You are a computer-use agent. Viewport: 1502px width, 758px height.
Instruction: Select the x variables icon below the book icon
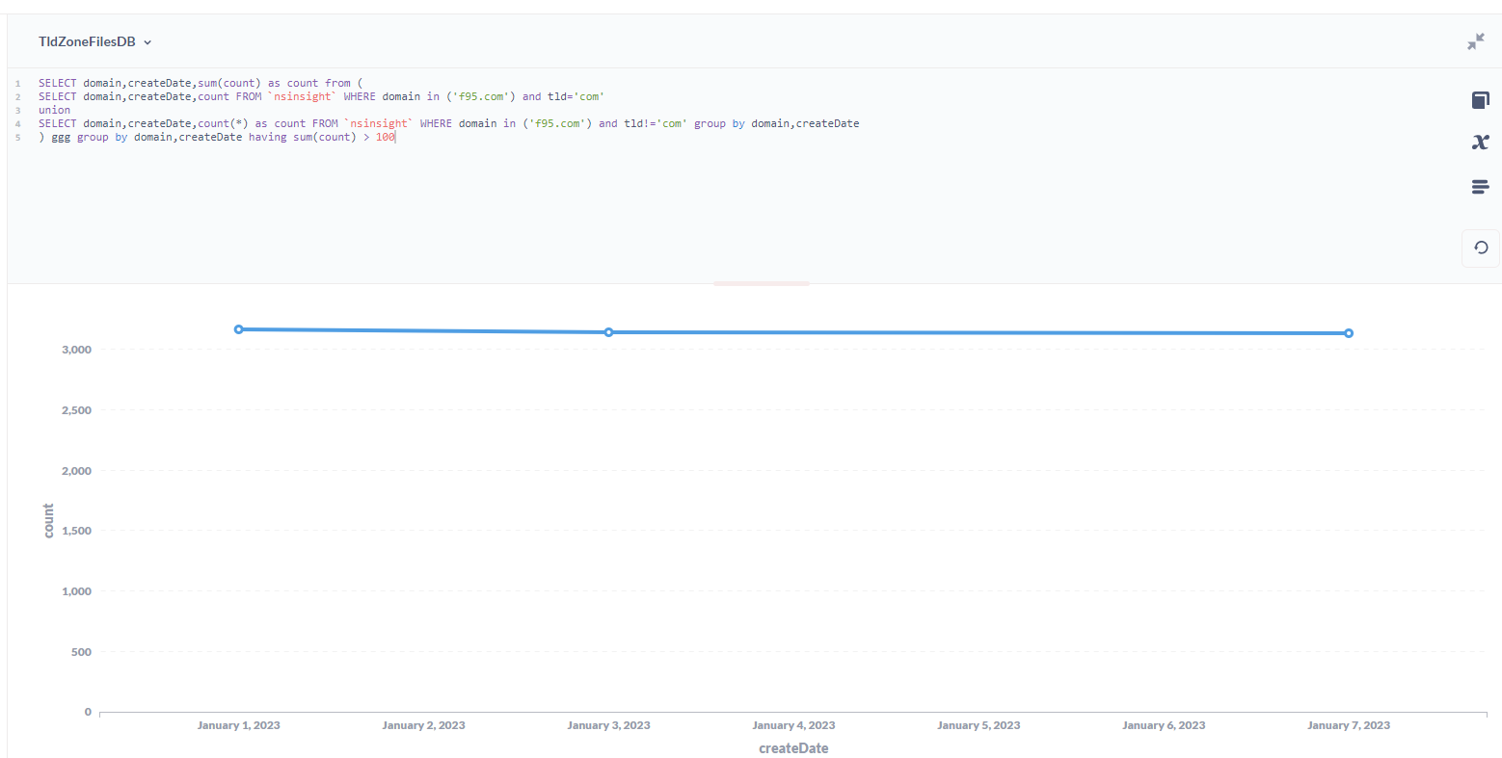coord(1481,142)
